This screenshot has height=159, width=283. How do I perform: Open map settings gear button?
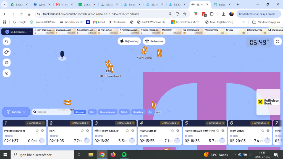pyautogui.click(x=7, y=63)
